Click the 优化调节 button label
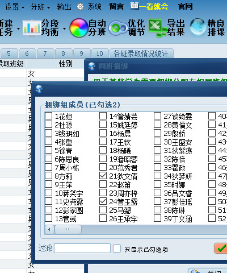 [x=136, y=28]
